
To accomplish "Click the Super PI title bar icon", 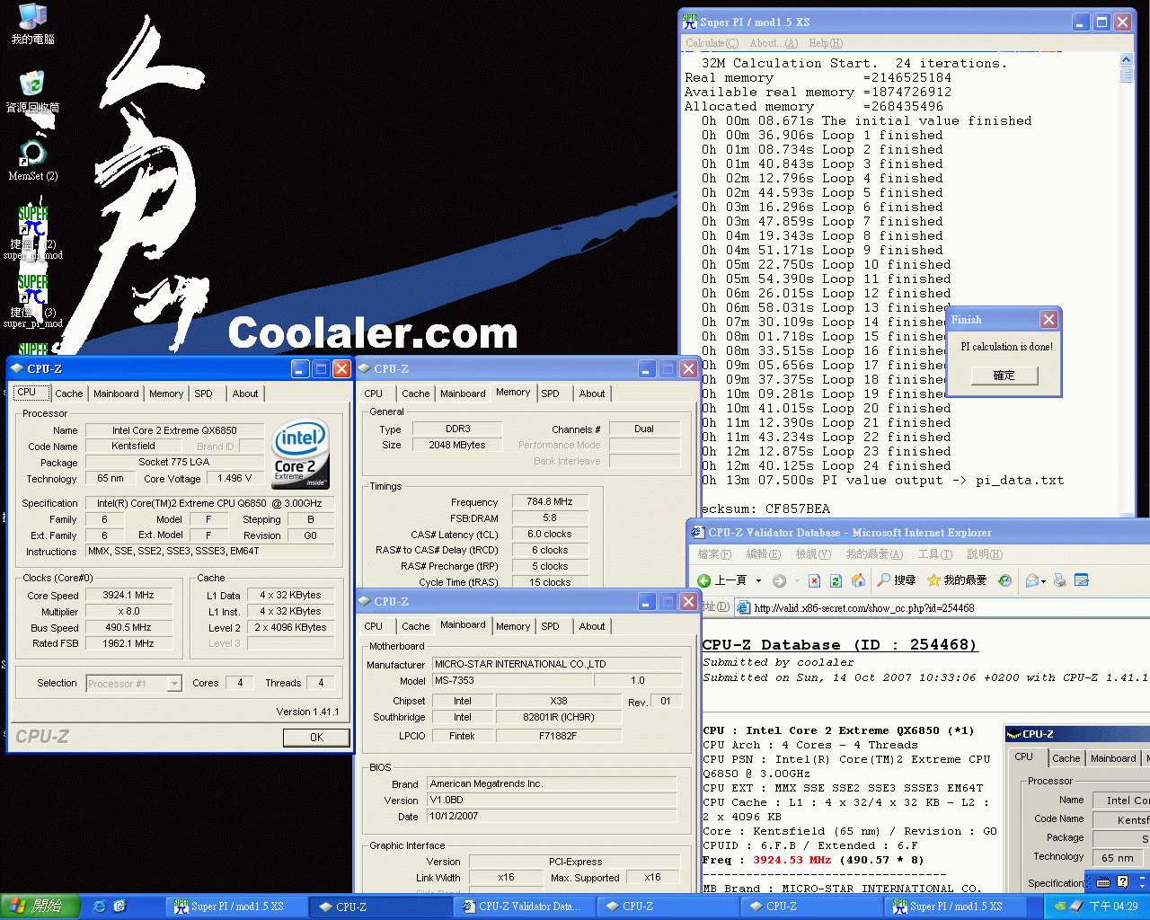I will pyautogui.click(x=689, y=22).
